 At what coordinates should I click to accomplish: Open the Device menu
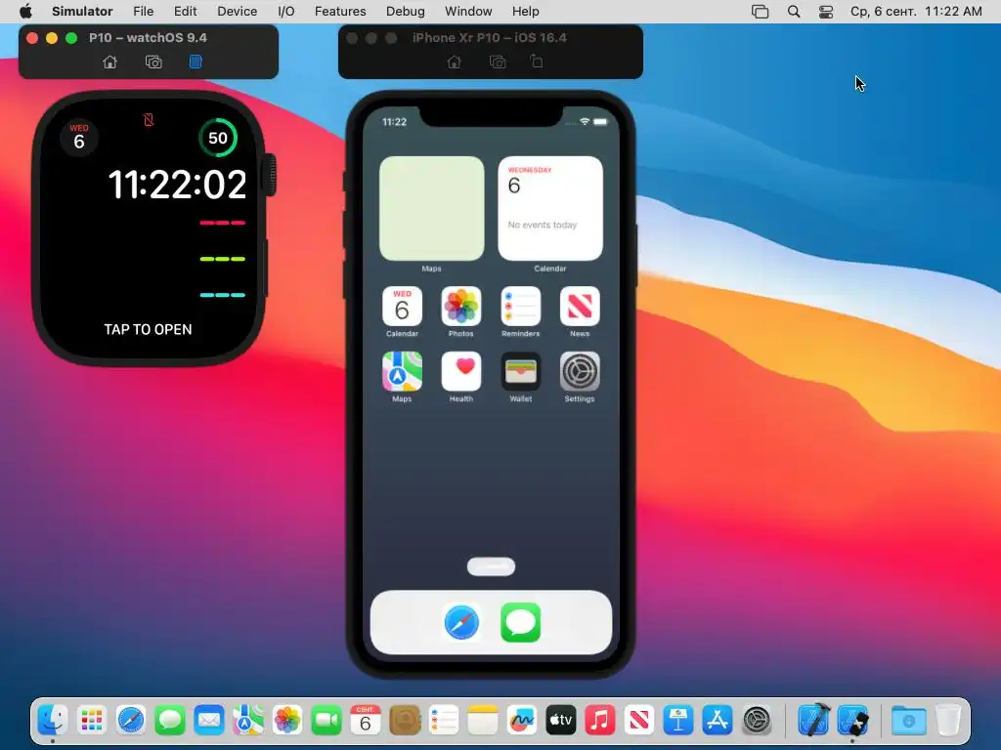237,12
